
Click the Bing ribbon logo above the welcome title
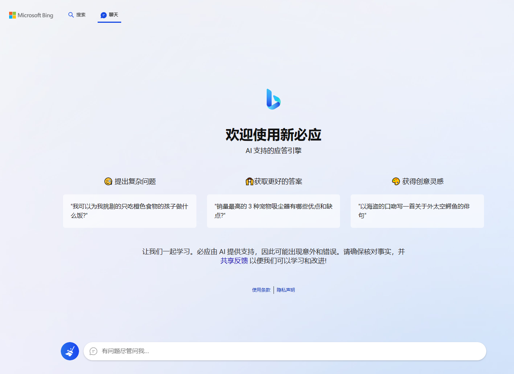[x=273, y=99]
